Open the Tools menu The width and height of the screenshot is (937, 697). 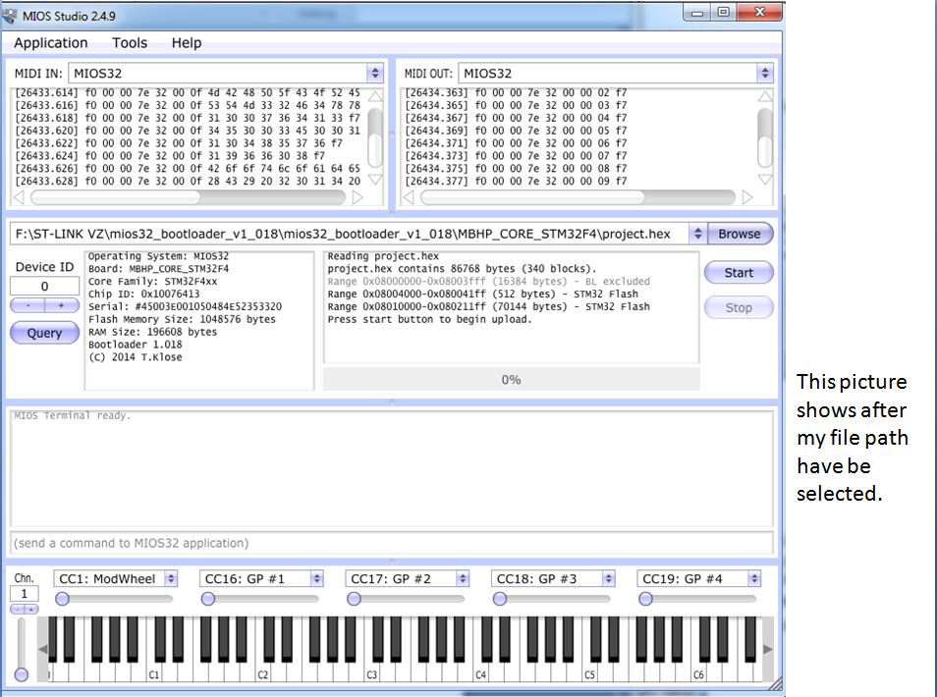pos(130,43)
